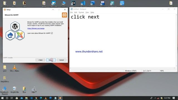Screen dimensions: 178x100
Task: Switch to the XAMPP Setup taskbar button
Action: point(60,98)
